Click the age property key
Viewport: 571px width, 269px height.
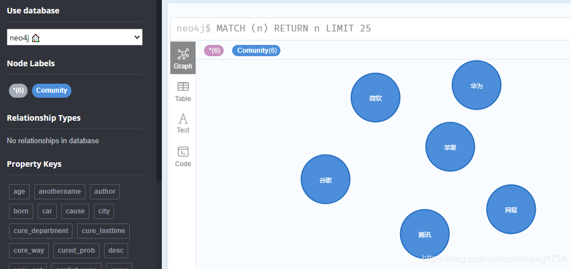[x=19, y=192]
